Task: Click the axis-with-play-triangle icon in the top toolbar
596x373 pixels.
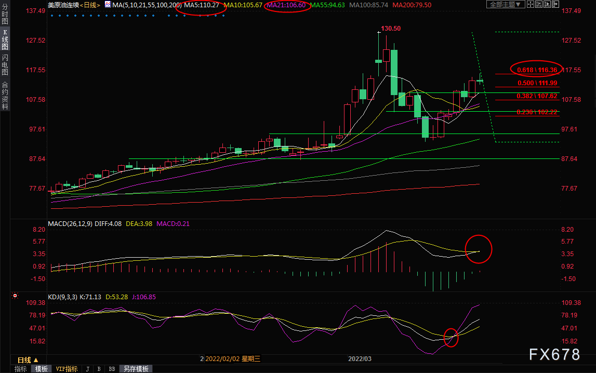Action: pyautogui.click(x=547, y=4)
